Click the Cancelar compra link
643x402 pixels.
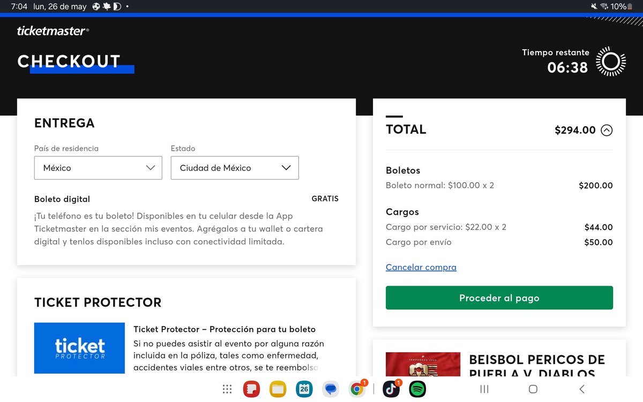(x=421, y=267)
